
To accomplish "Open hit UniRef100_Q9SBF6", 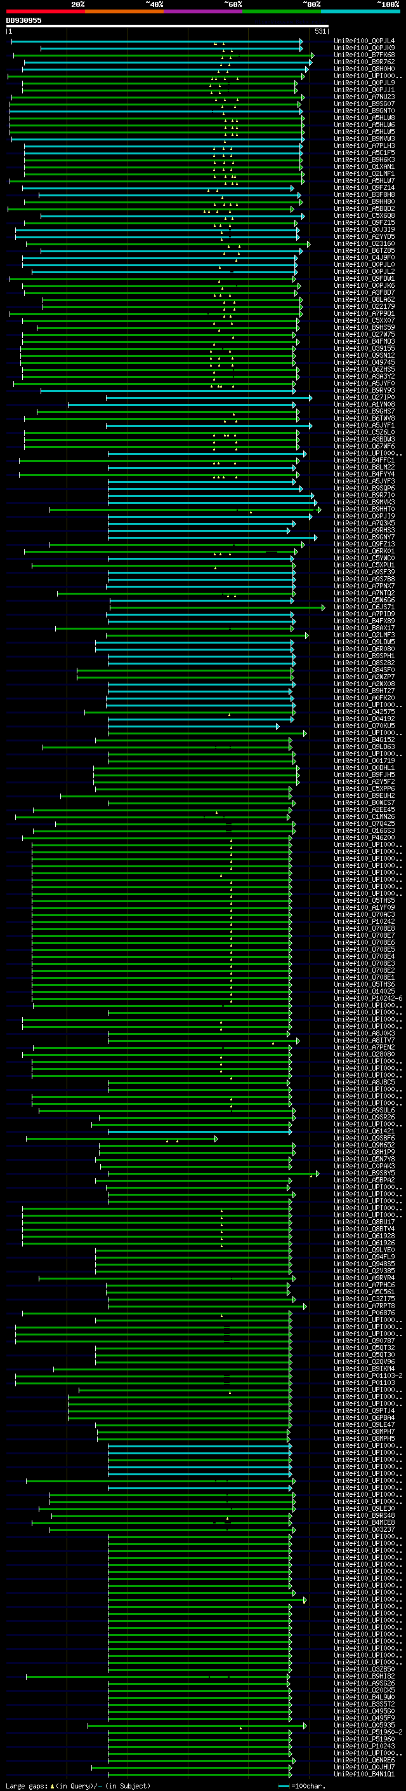I will pyautogui.click(x=364, y=1138).
